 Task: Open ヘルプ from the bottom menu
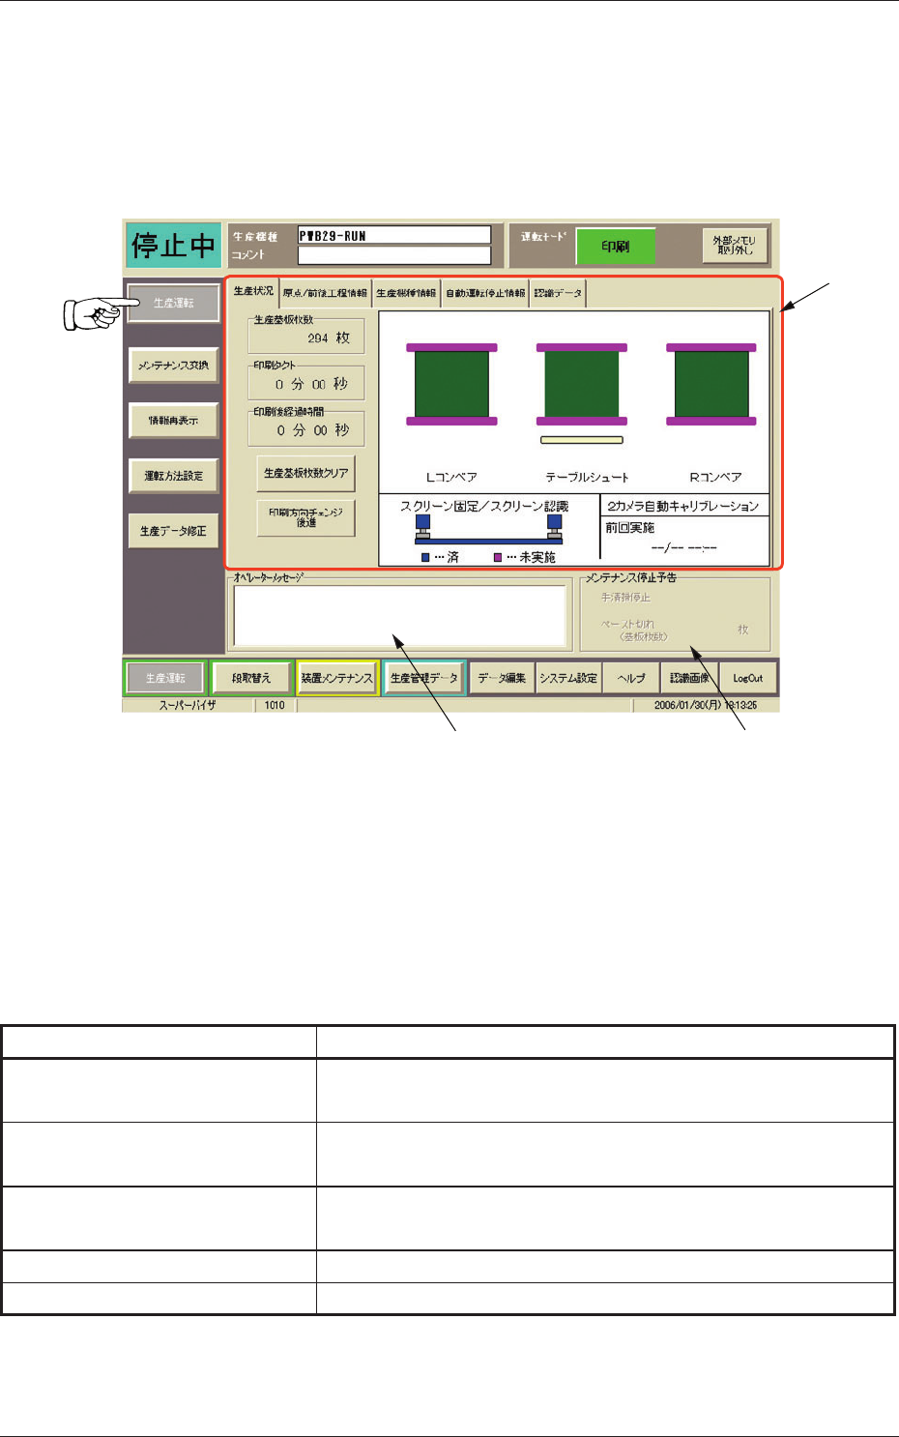click(x=631, y=678)
